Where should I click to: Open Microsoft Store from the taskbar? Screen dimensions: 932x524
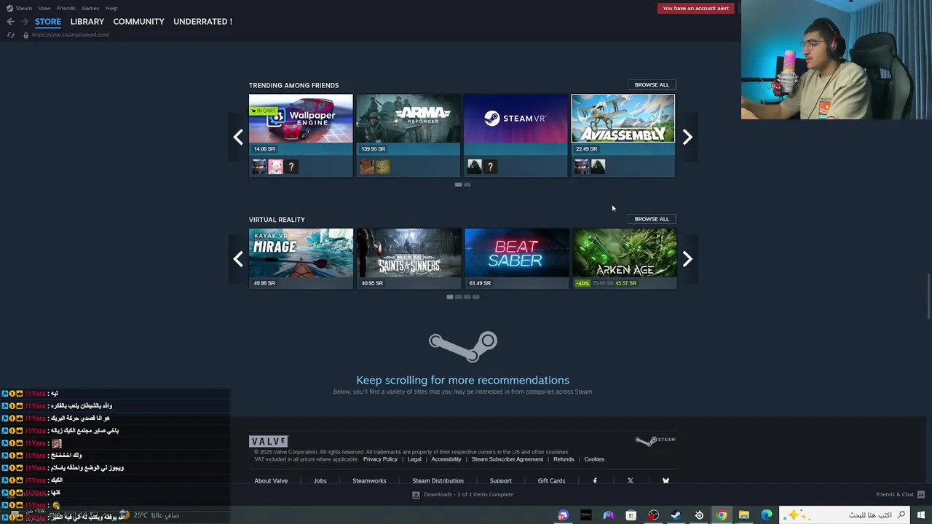click(631, 515)
